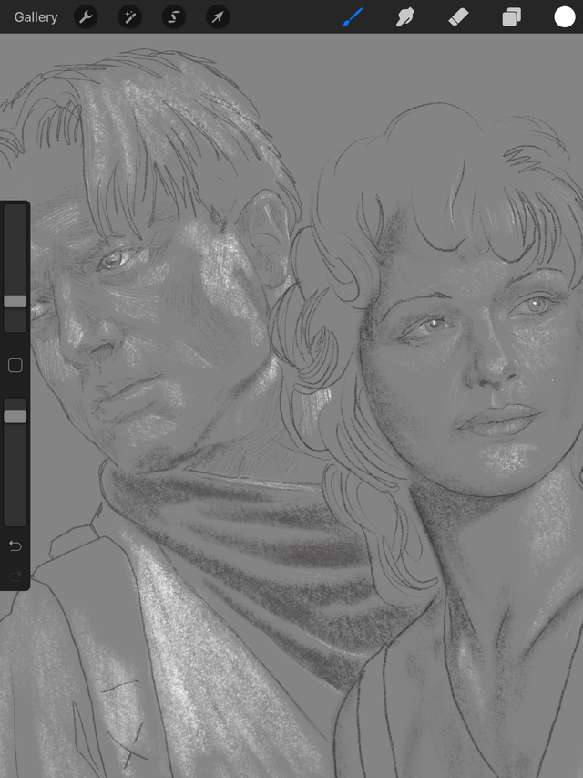This screenshot has height=778, width=583.
Task: Select the Brush tool
Action: coord(353,16)
